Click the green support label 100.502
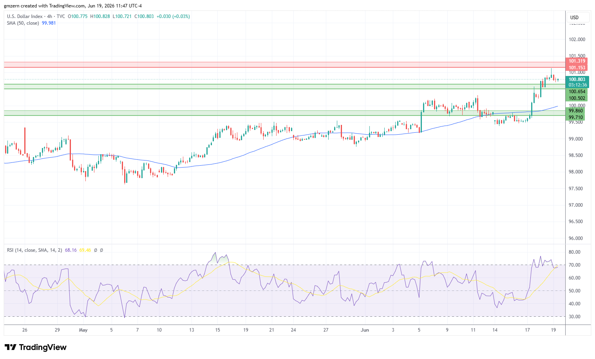The image size is (595, 359). click(x=577, y=98)
